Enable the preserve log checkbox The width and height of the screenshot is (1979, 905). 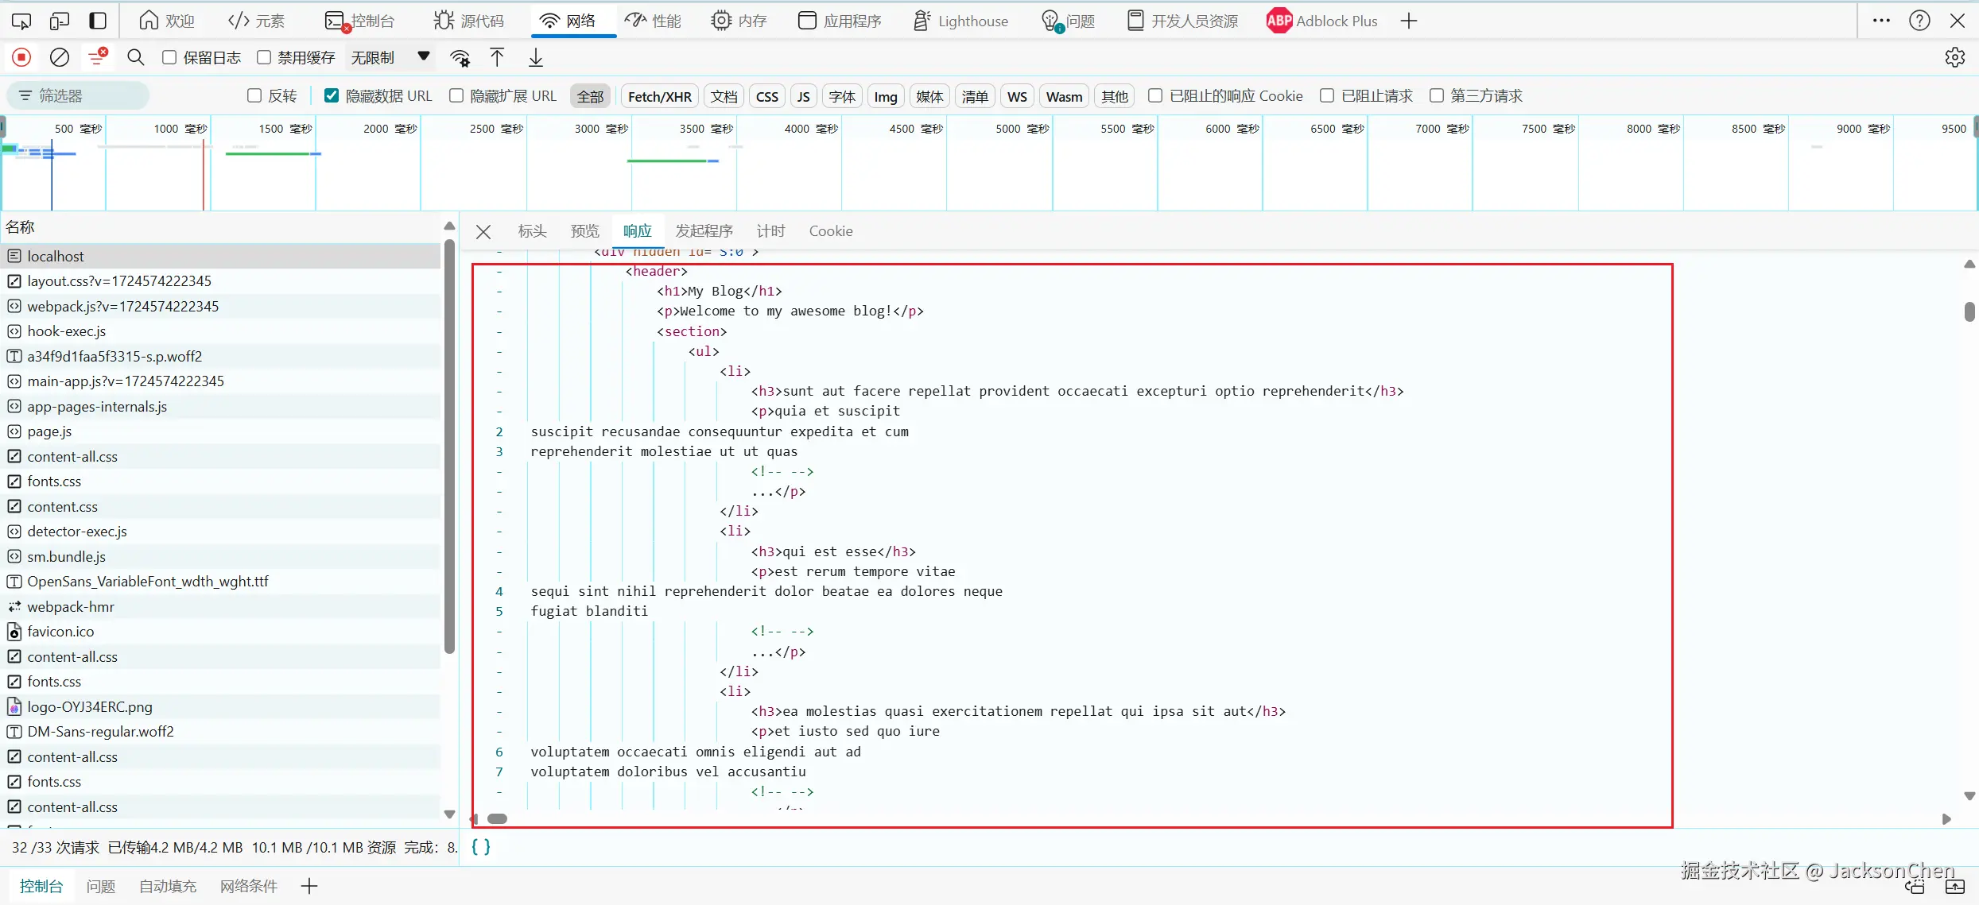pos(169,57)
